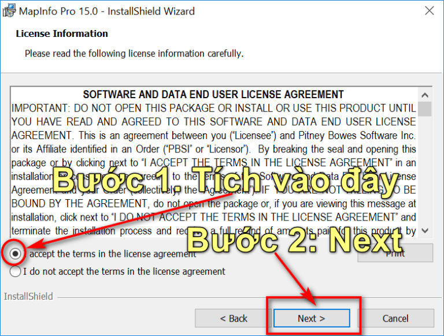Click the license scrollbar up arrow
The width and height of the screenshot is (444, 336).
(x=425, y=95)
